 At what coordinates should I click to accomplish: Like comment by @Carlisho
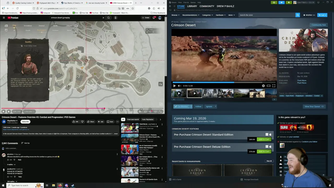tap(8, 160)
